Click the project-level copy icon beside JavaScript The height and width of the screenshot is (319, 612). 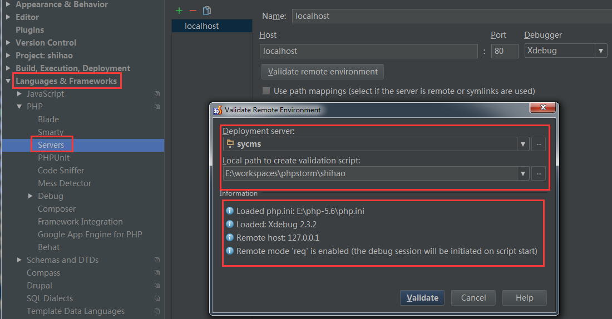(157, 93)
